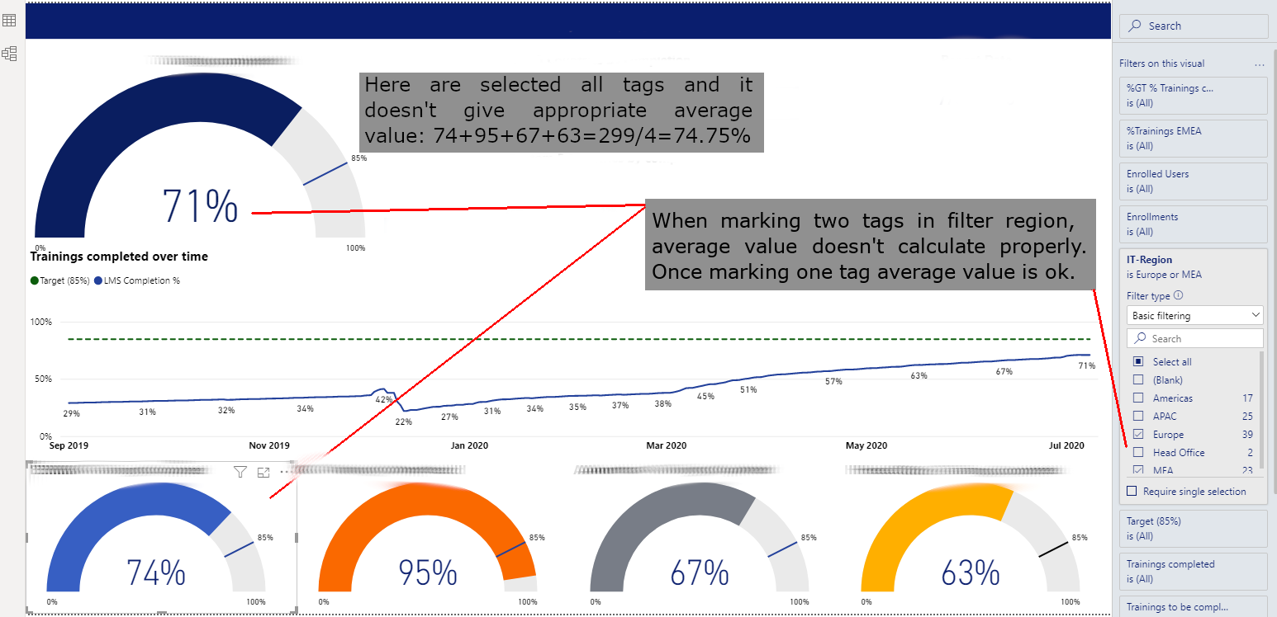Click the IT-Region filter list scrollbar

[1262, 408]
